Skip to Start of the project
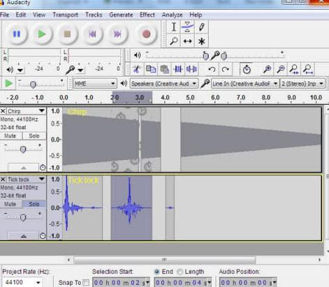Image resolution: width=329 pixels, height=287 pixels. tap(92, 34)
